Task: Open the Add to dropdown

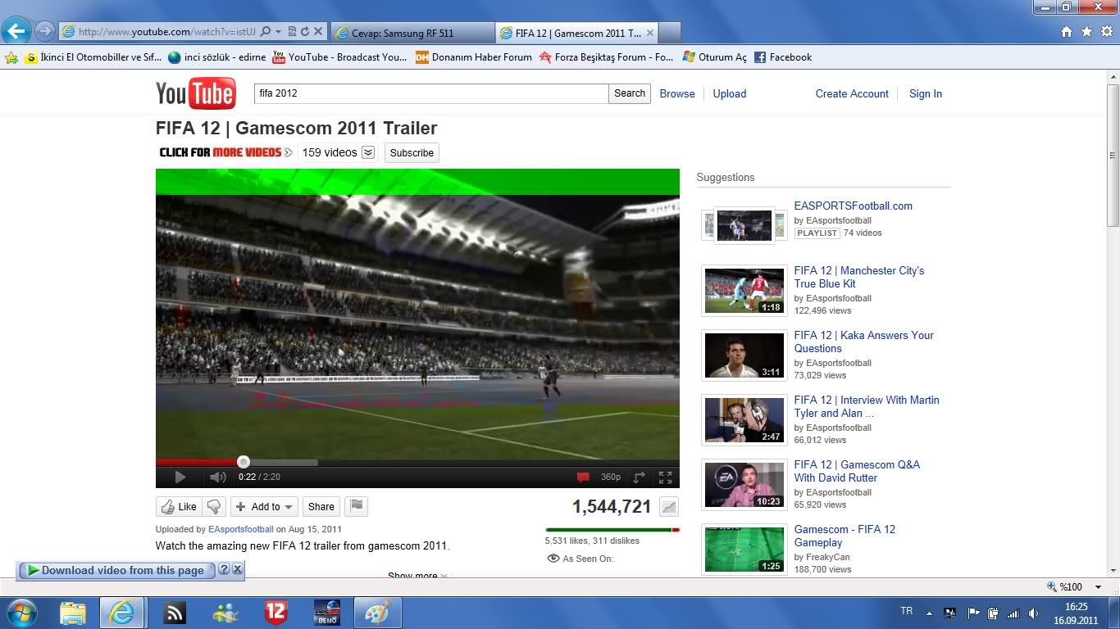Action: (x=264, y=507)
